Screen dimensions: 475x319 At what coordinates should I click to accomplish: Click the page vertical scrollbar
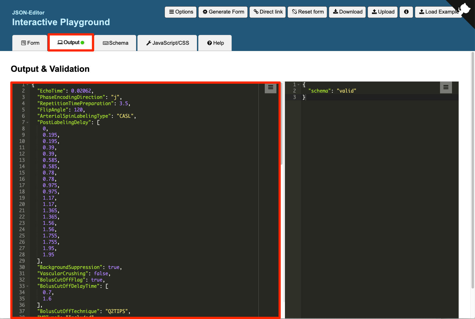click(x=472, y=170)
